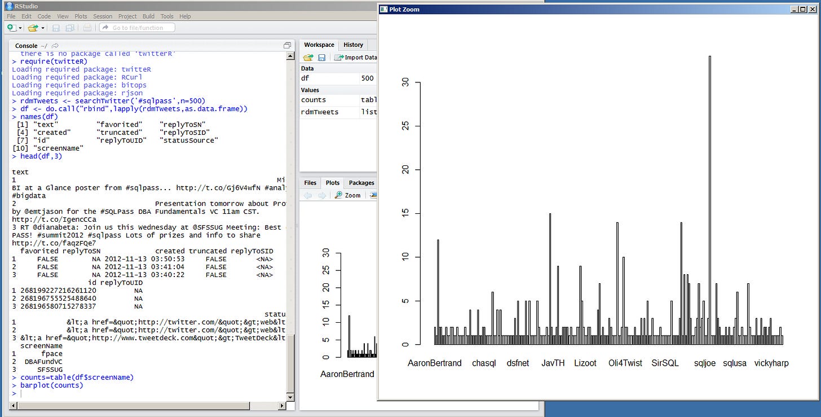
Task: Click the barplot(counts) command text
Action: coord(52,385)
